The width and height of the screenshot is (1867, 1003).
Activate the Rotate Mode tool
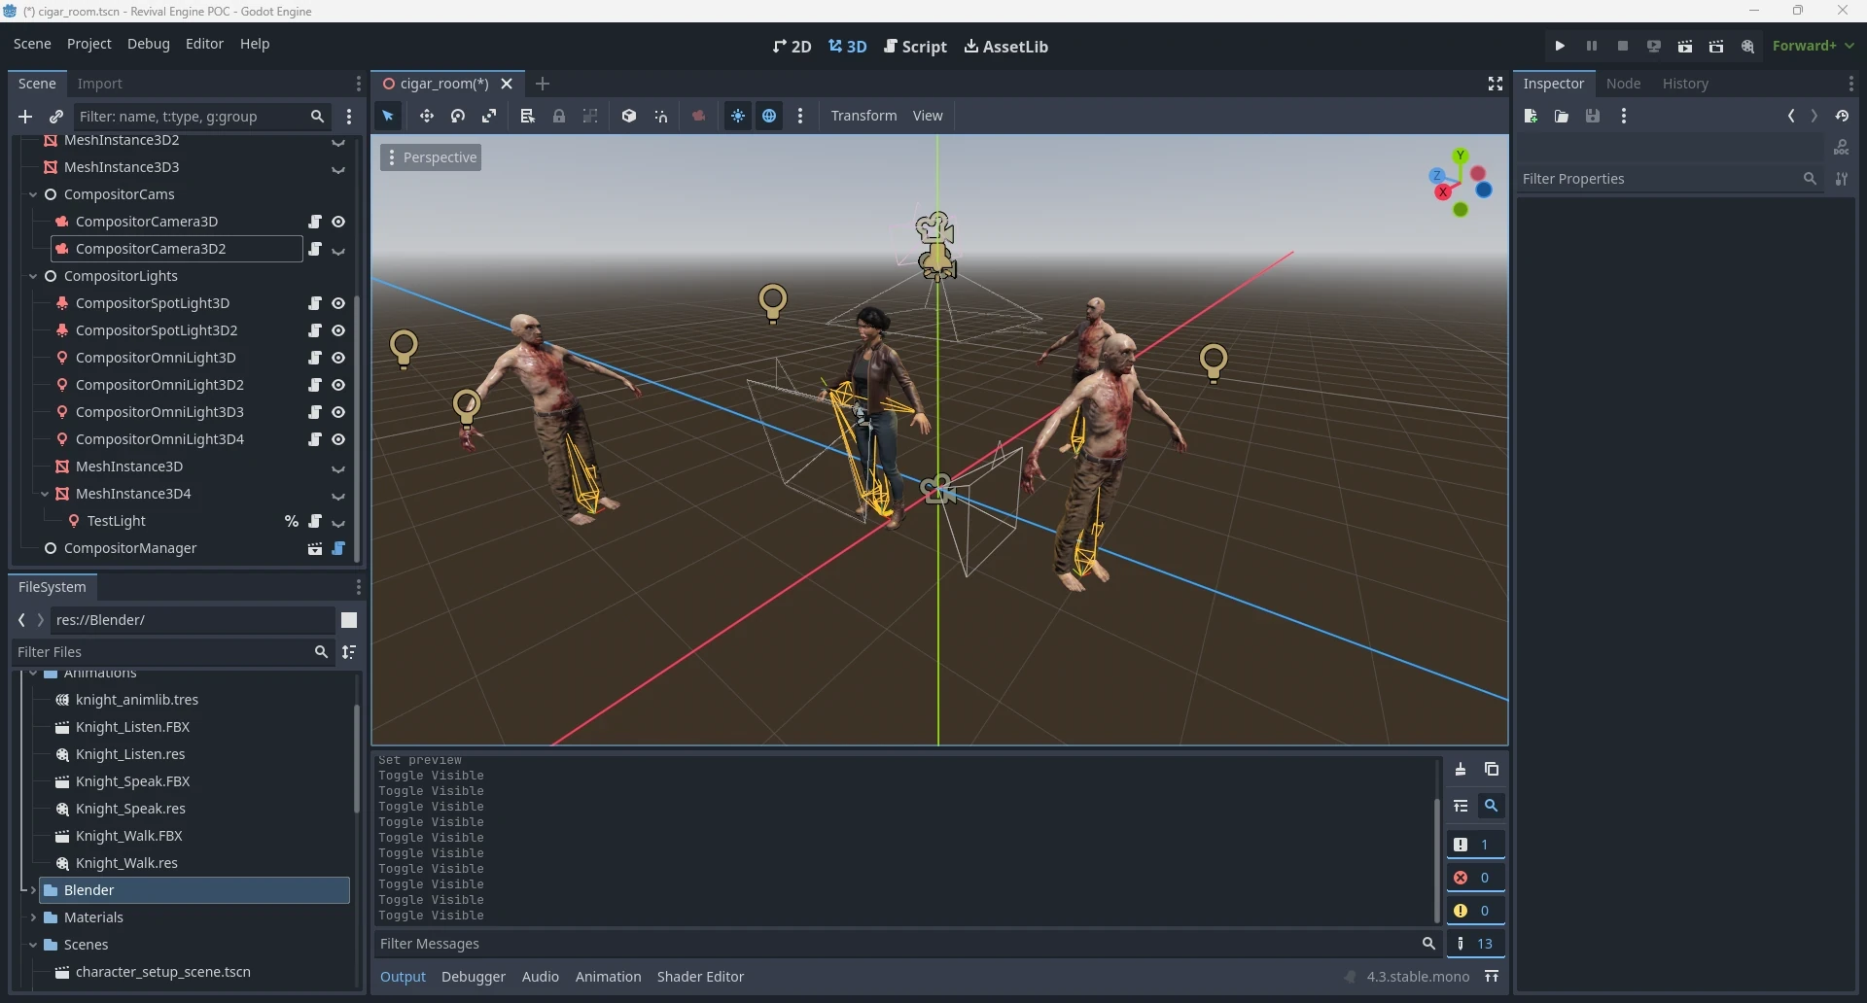click(458, 116)
